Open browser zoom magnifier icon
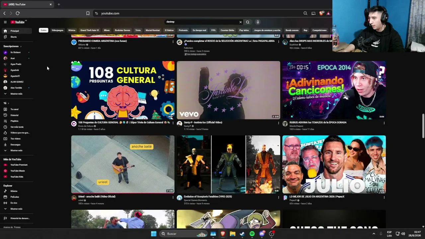 click(x=305, y=13)
